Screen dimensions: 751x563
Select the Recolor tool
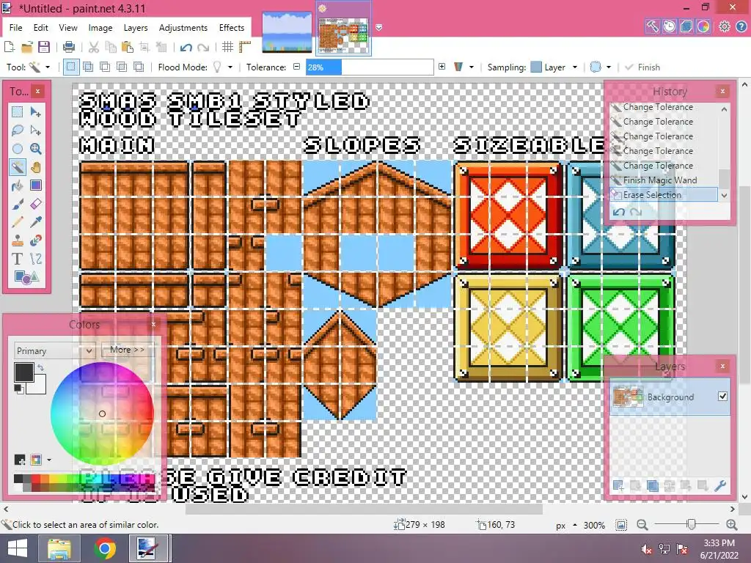pos(35,240)
